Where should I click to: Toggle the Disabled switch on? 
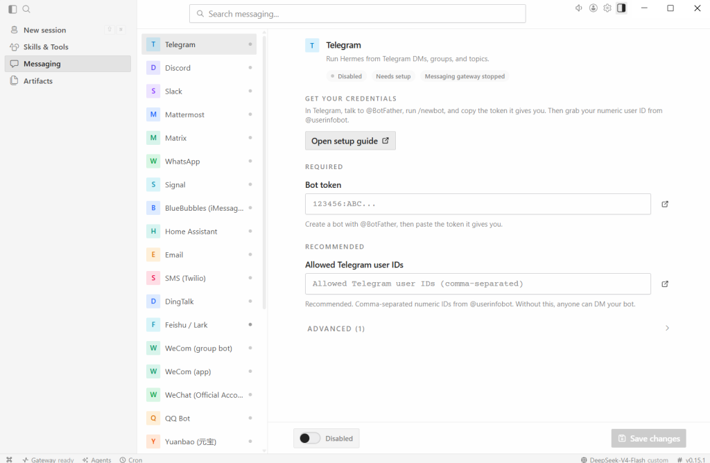[310, 438]
